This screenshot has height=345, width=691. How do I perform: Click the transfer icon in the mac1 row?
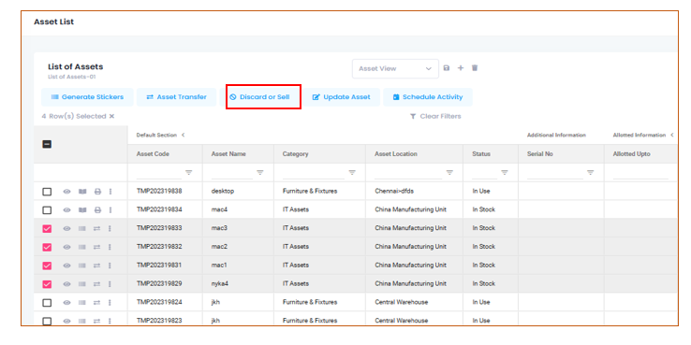click(x=97, y=266)
